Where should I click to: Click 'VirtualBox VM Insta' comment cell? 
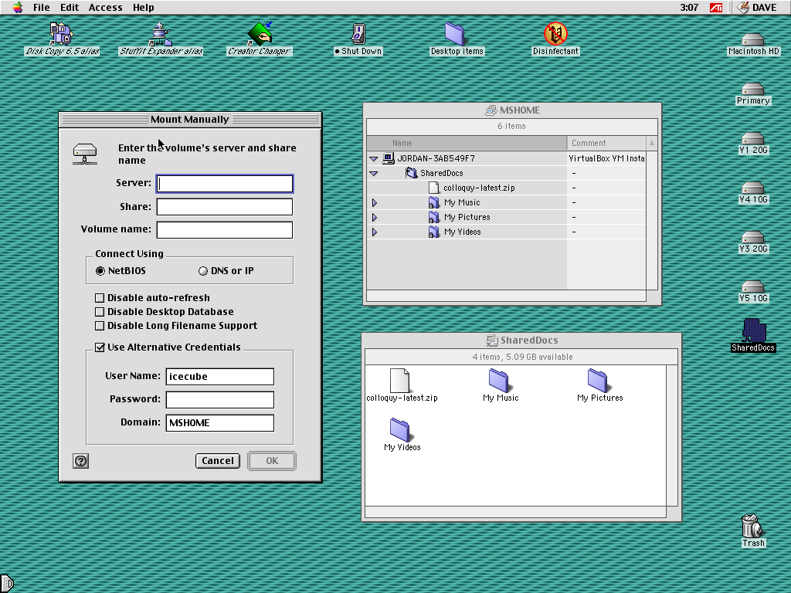click(606, 158)
